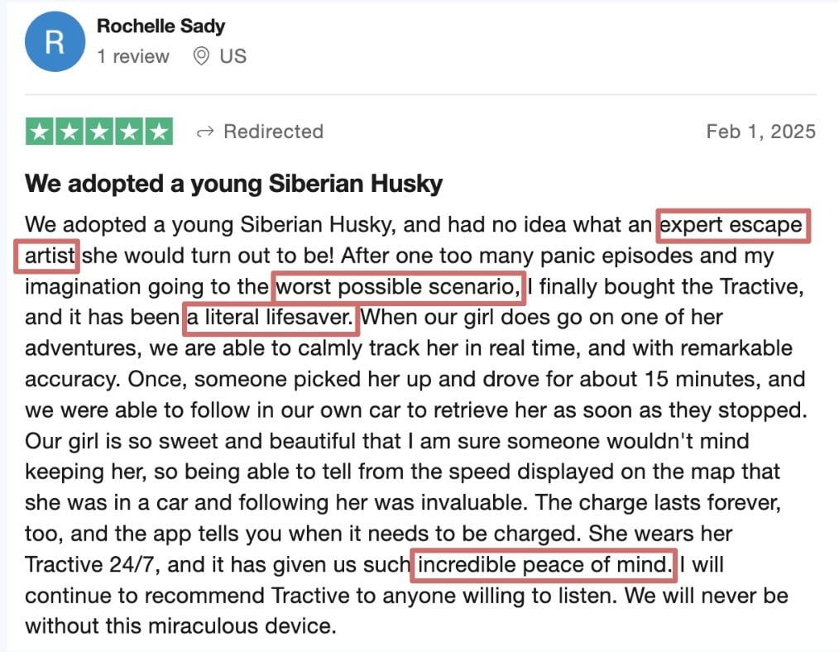Viewport: 839px width, 652px height.
Task: Click the third green star
Action: click(99, 132)
